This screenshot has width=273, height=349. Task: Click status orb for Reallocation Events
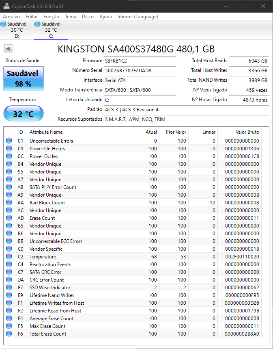click(9, 264)
